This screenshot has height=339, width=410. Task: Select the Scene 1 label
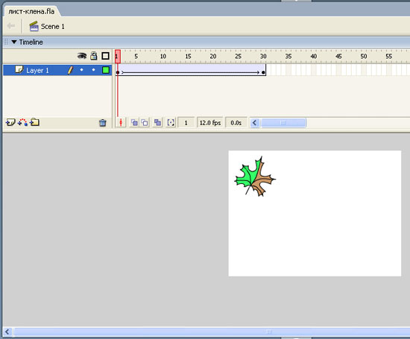[x=53, y=27]
